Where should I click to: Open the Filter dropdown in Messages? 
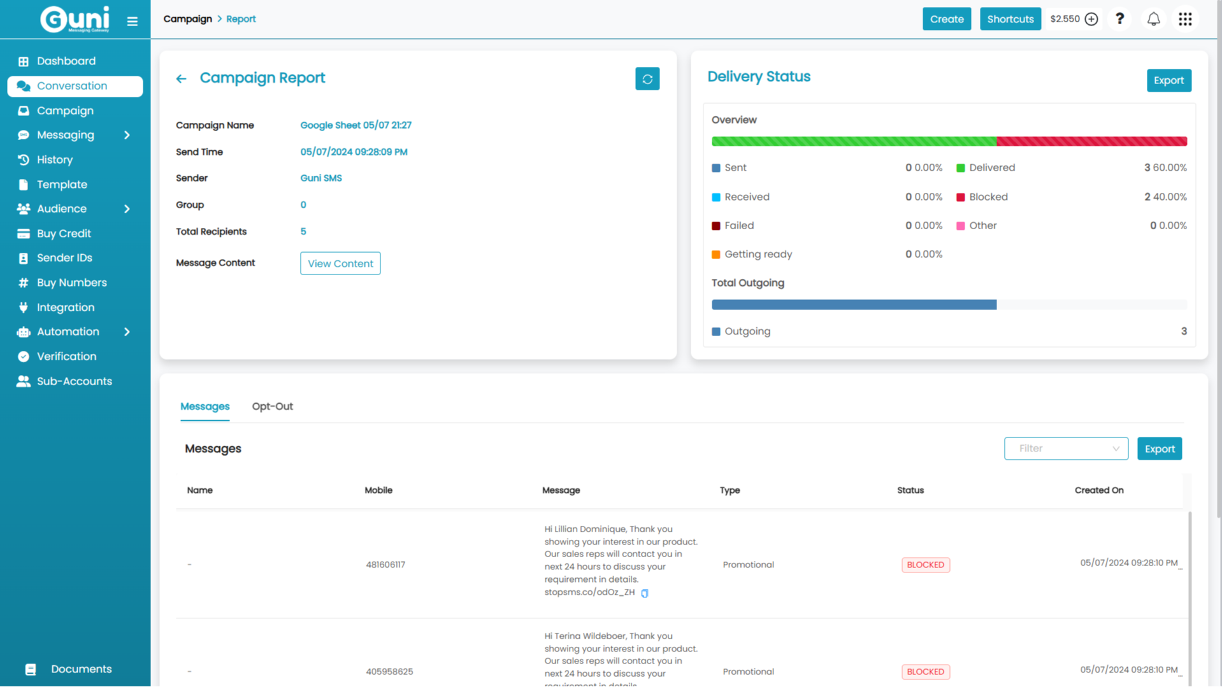tap(1065, 448)
